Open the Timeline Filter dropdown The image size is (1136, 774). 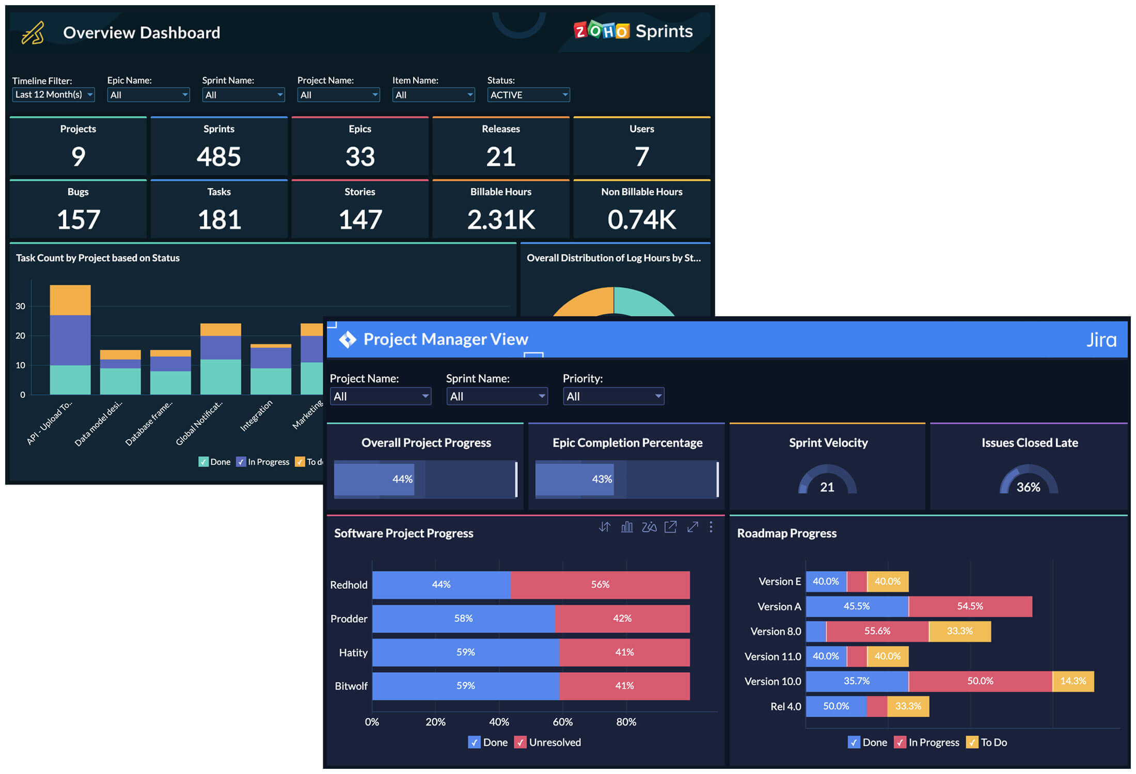coord(53,94)
